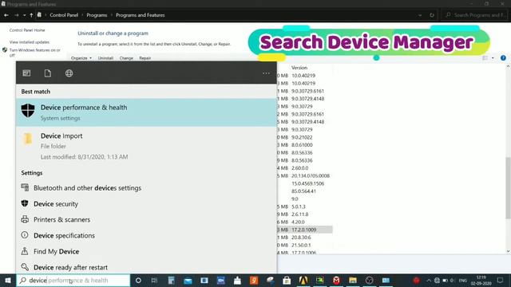
Task: Open address bar history dropdown
Action: (420, 15)
